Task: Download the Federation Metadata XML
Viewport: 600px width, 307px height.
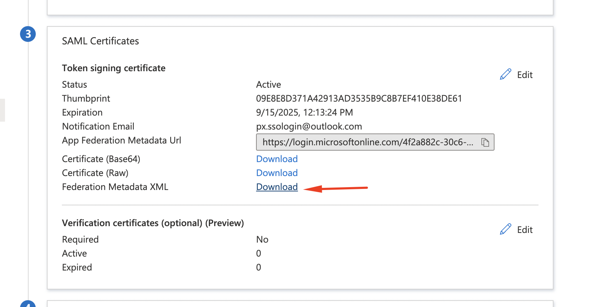Action: [277, 187]
